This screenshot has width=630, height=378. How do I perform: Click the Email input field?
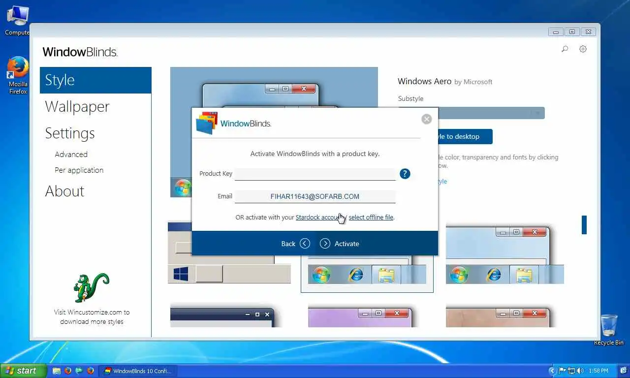click(315, 196)
